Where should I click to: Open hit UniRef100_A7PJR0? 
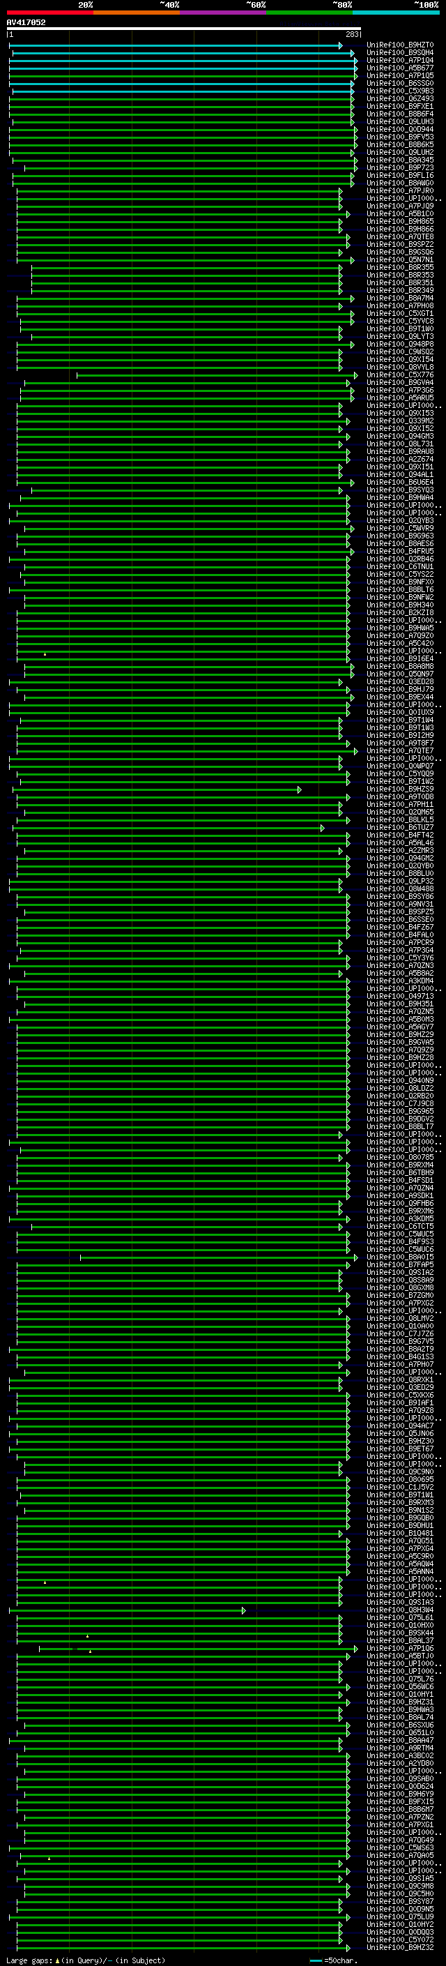[399, 191]
